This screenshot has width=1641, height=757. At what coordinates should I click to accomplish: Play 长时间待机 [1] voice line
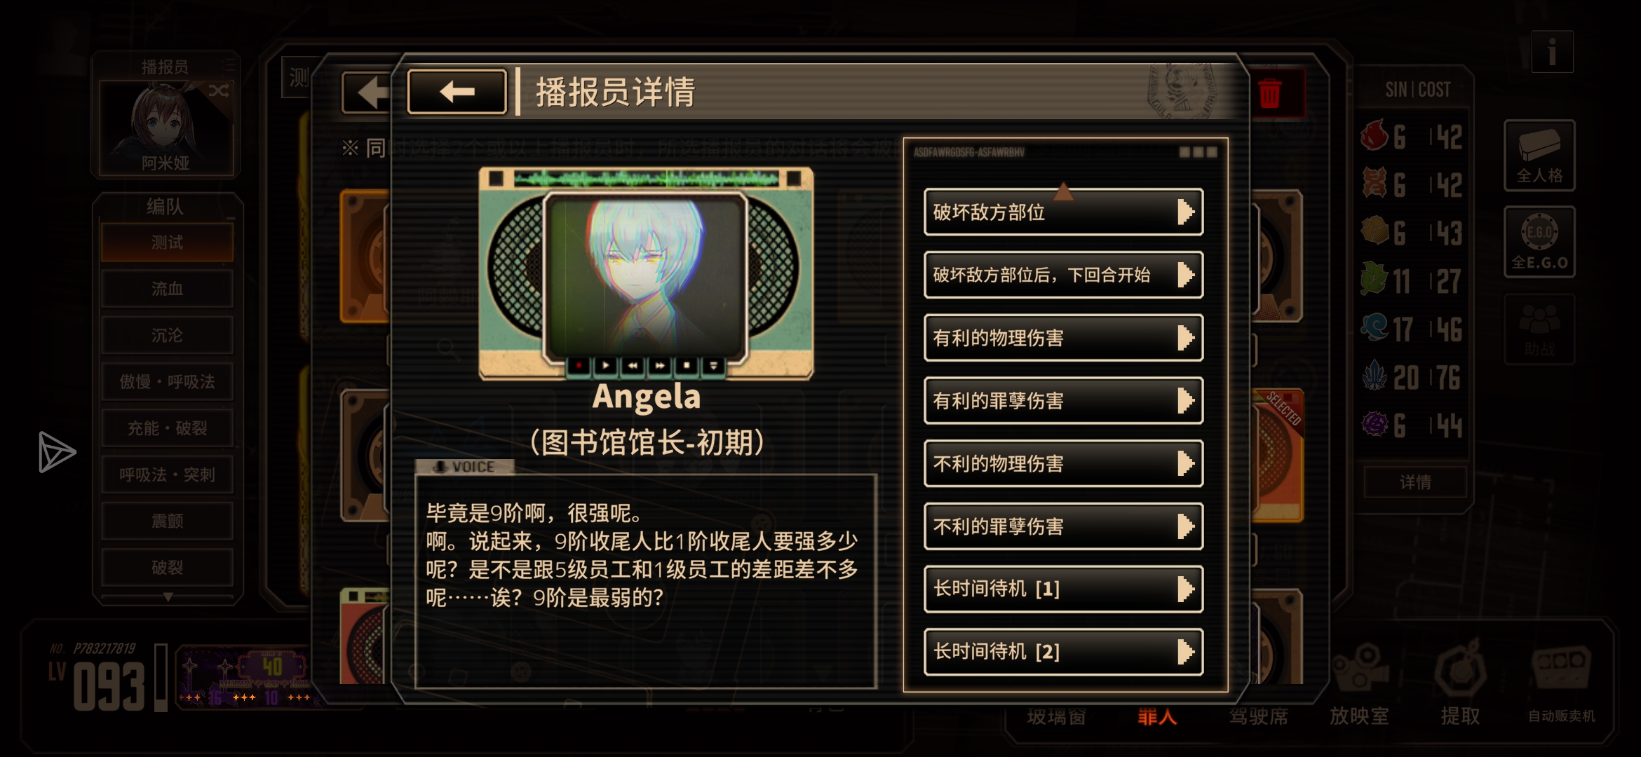(x=1063, y=589)
